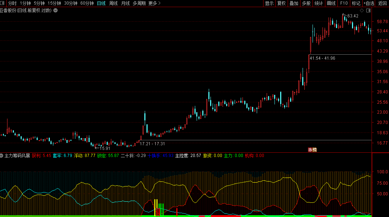Click the 16.77 price axis label

pos(382,143)
